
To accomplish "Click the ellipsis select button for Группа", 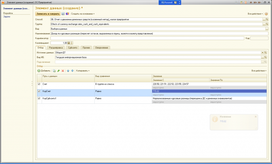I will (264, 24).
